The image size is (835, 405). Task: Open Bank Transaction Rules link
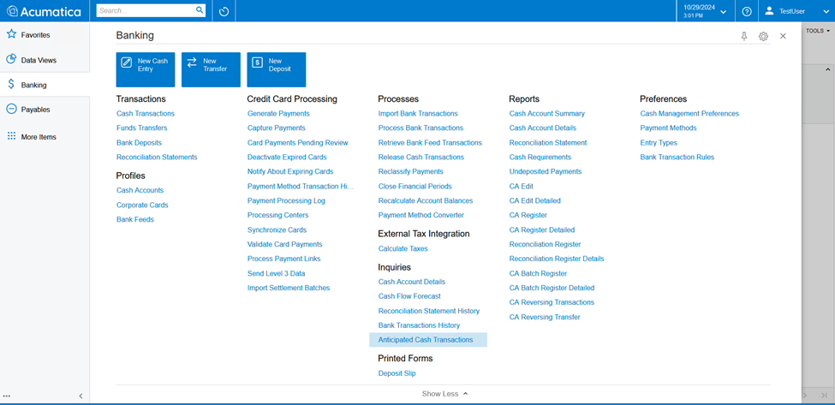click(x=677, y=157)
